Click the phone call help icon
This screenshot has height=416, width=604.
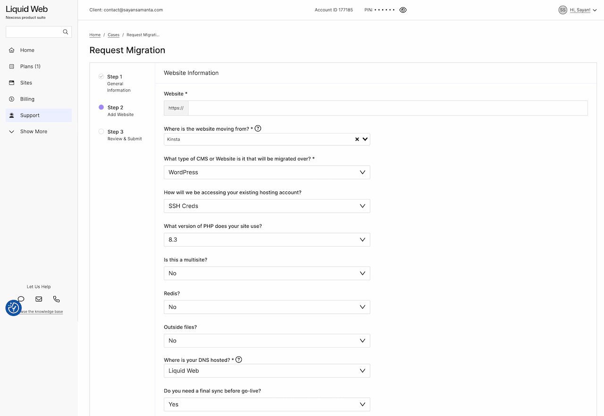(57, 299)
